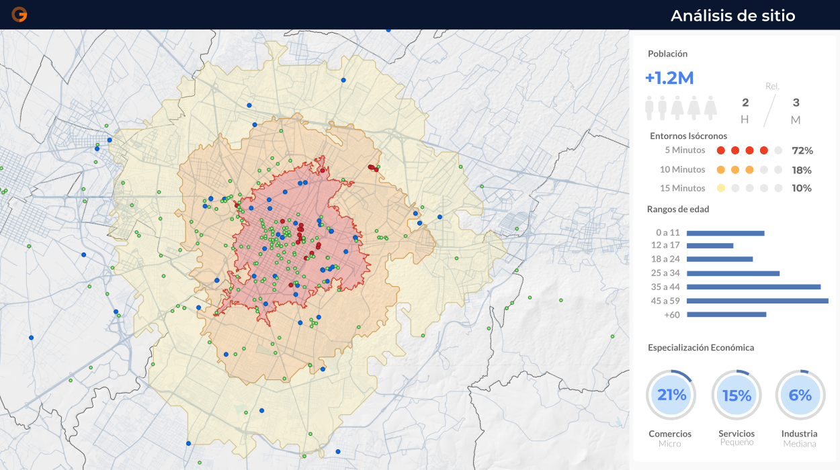
Task: Click the bar for age 25 a 34
Action: 733,274
